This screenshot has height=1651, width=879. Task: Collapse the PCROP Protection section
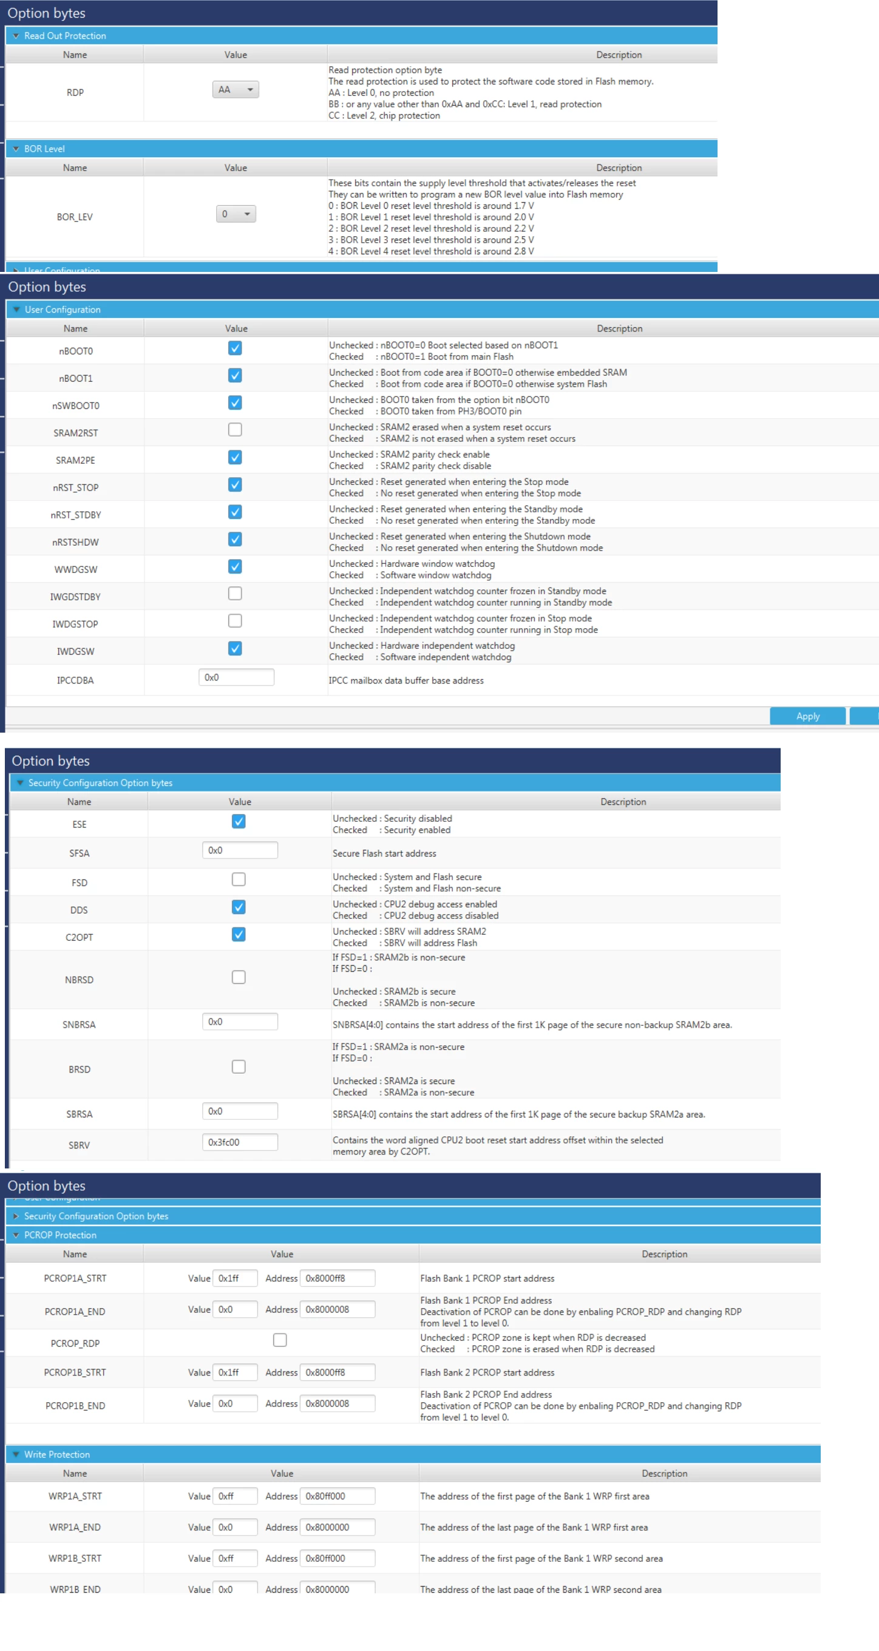tap(16, 1235)
